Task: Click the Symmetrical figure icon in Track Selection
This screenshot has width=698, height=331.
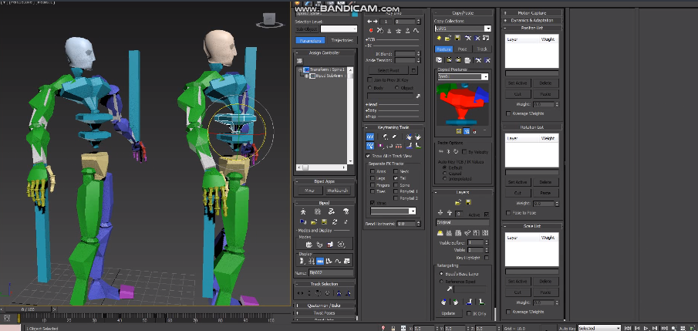Action: click(x=339, y=293)
